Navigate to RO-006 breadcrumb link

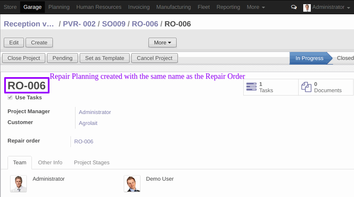[x=145, y=24]
